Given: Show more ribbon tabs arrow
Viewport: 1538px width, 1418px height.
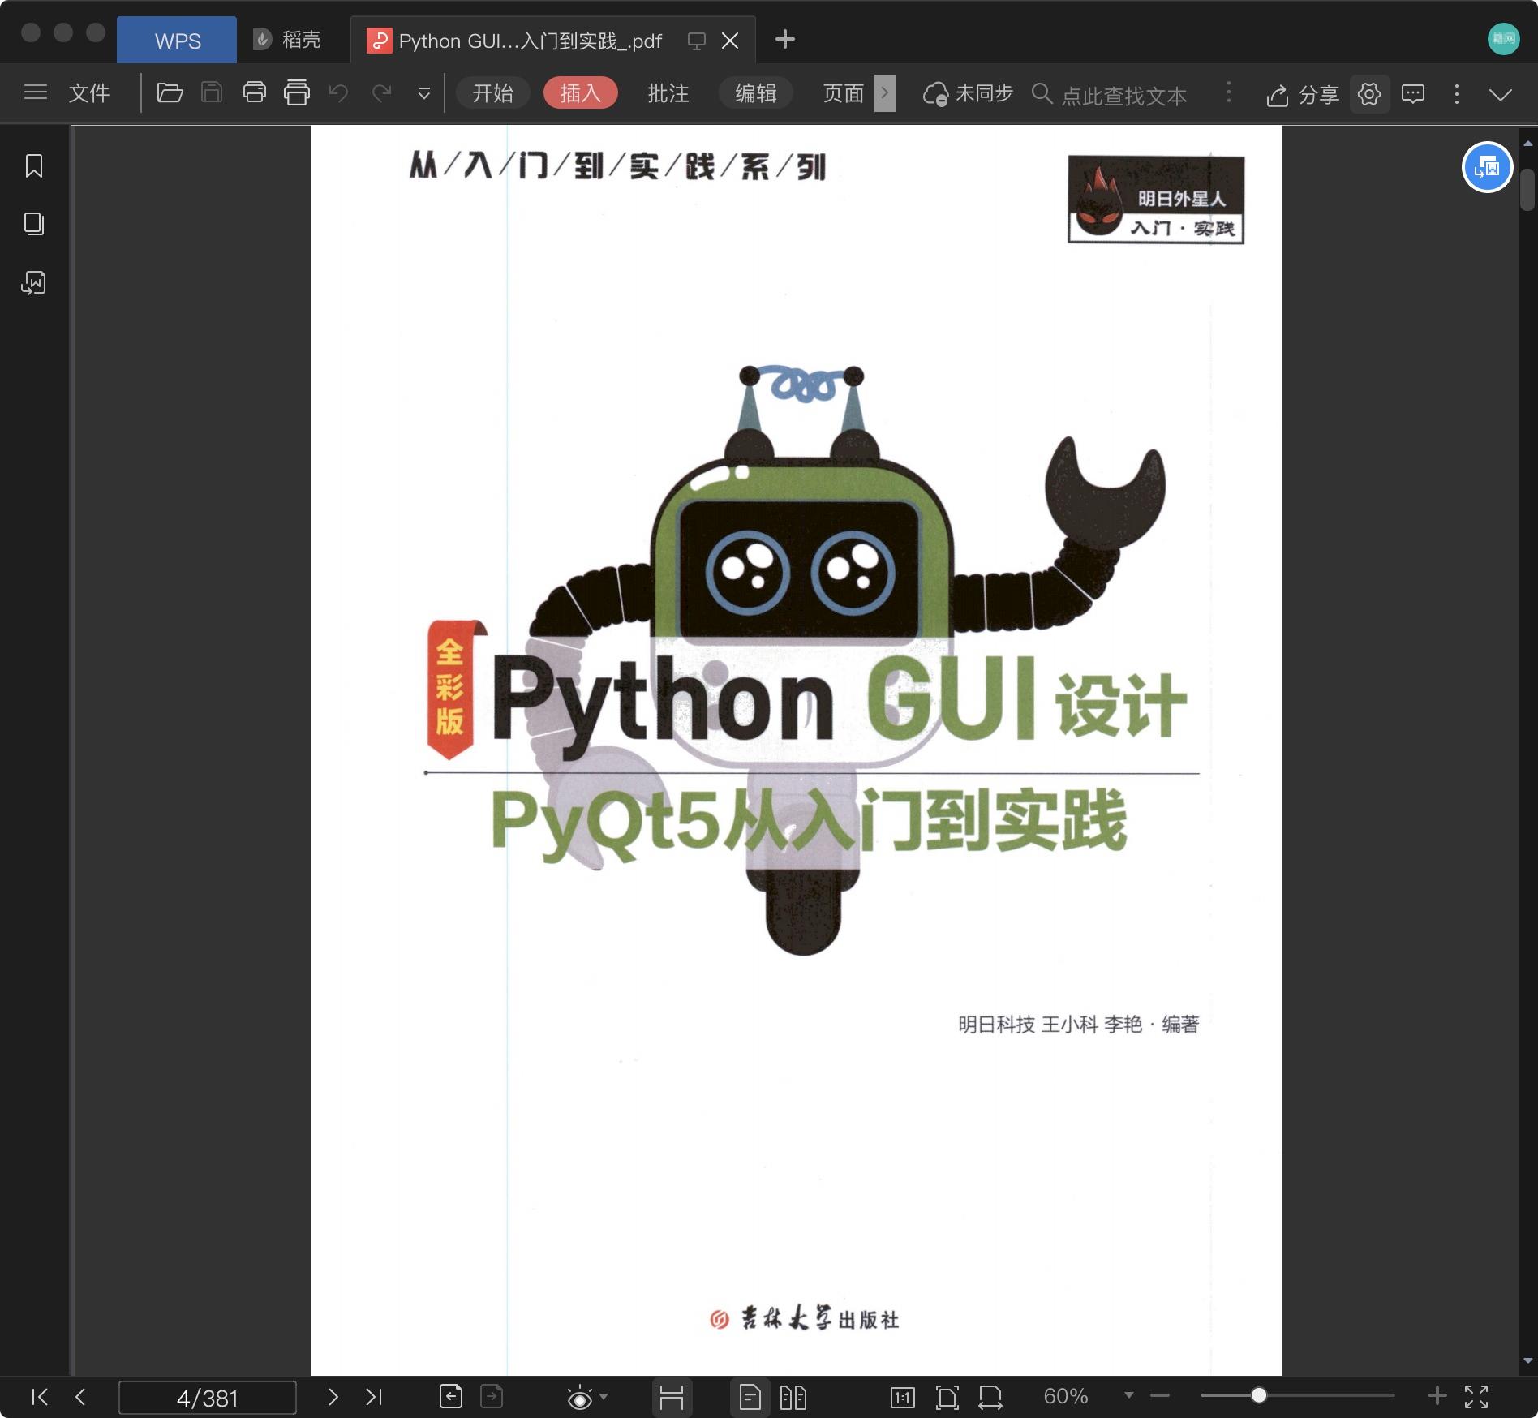Looking at the screenshot, I should point(885,93).
